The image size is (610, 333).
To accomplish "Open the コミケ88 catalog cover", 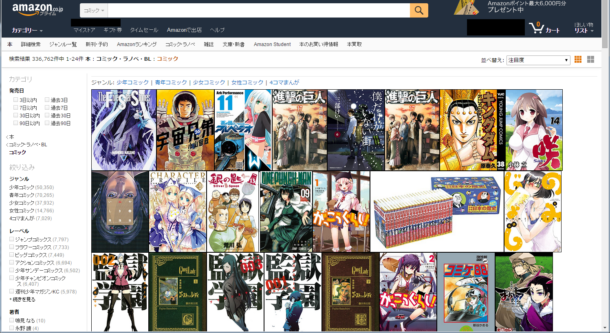I will (x=466, y=292).
